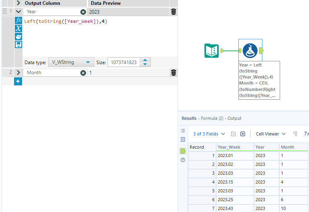309x212 pixels.
Task: Increase the Size value with up arrow
Action: (145, 60)
